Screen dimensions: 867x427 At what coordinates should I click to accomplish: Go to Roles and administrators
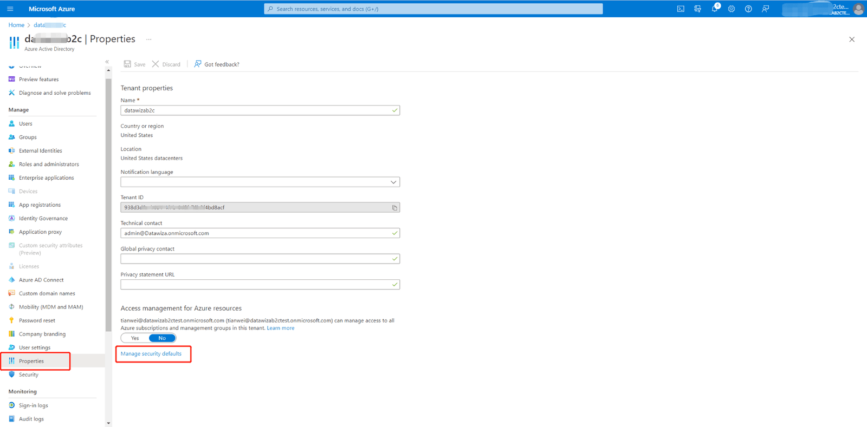coord(49,165)
